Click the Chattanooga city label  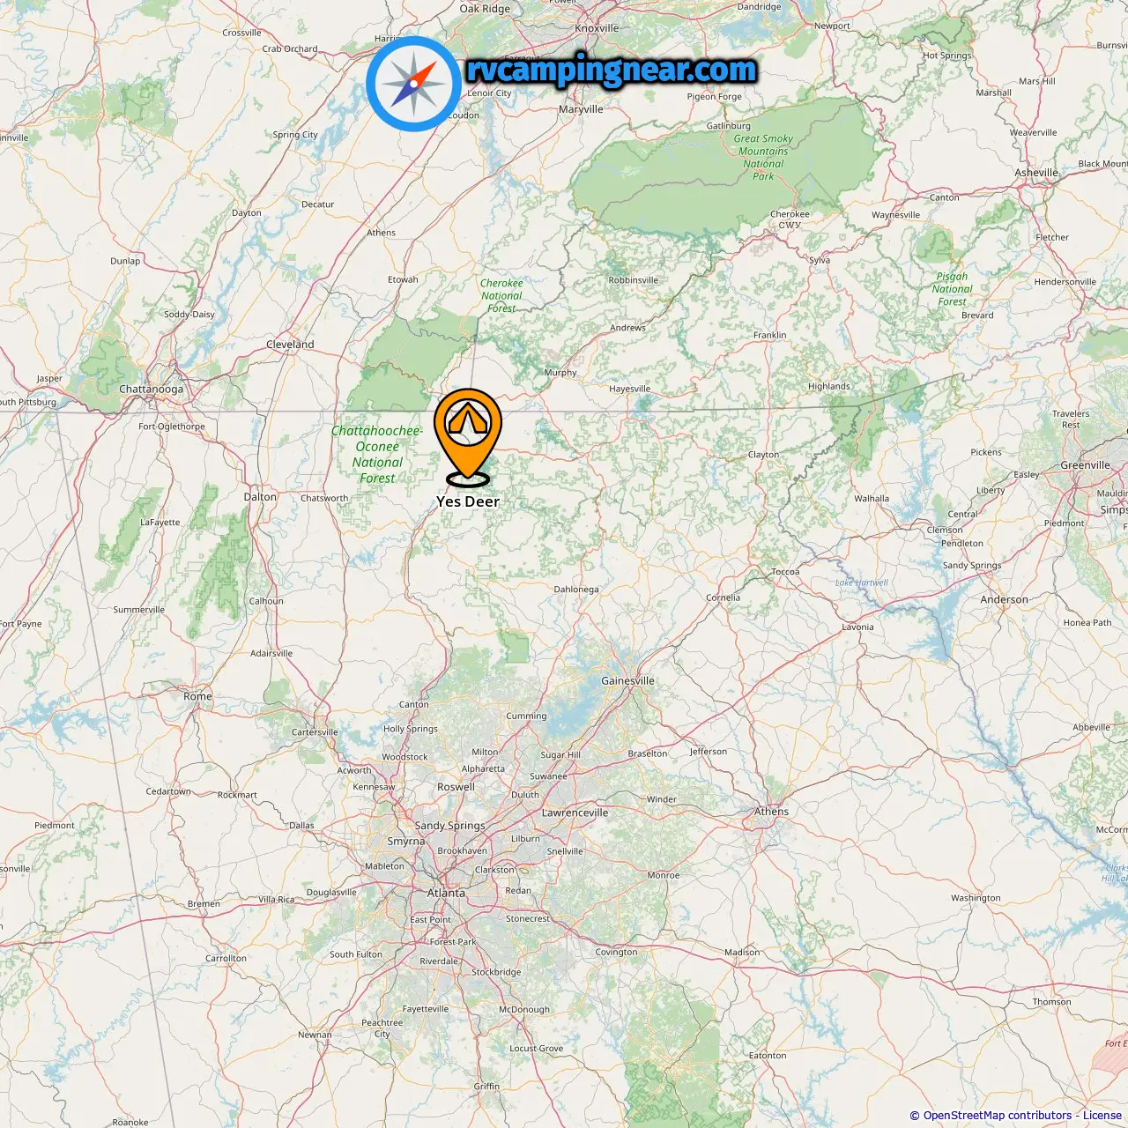tap(152, 389)
